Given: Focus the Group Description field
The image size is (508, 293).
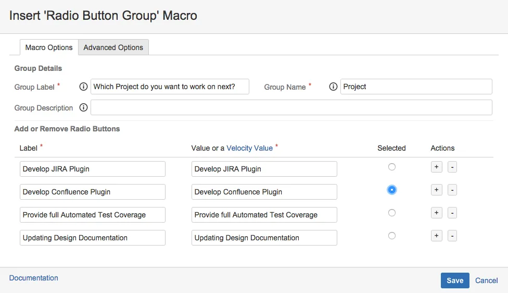Looking at the screenshot, I should 291,107.
